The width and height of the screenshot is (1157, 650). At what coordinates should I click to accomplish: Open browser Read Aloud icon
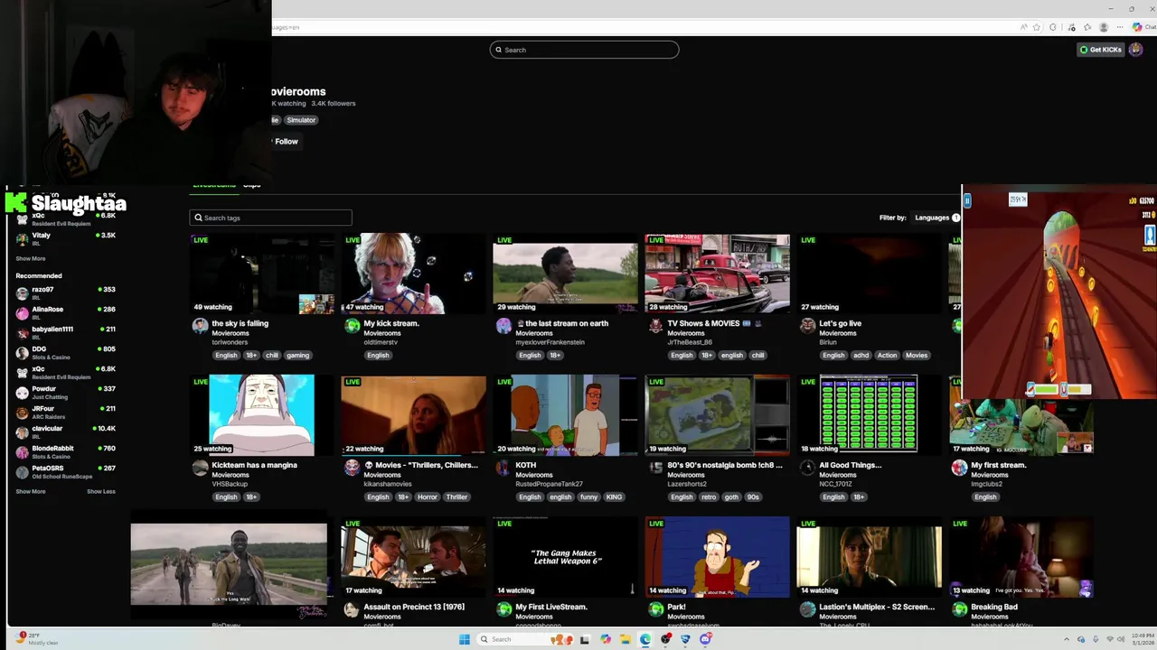pyautogui.click(x=1023, y=27)
